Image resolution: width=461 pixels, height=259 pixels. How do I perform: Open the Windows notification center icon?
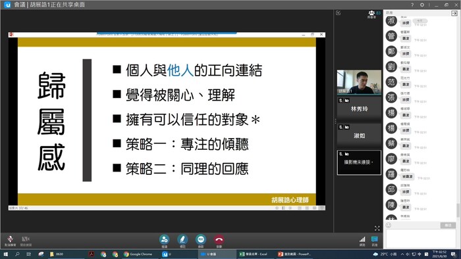click(x=454, y=254)
